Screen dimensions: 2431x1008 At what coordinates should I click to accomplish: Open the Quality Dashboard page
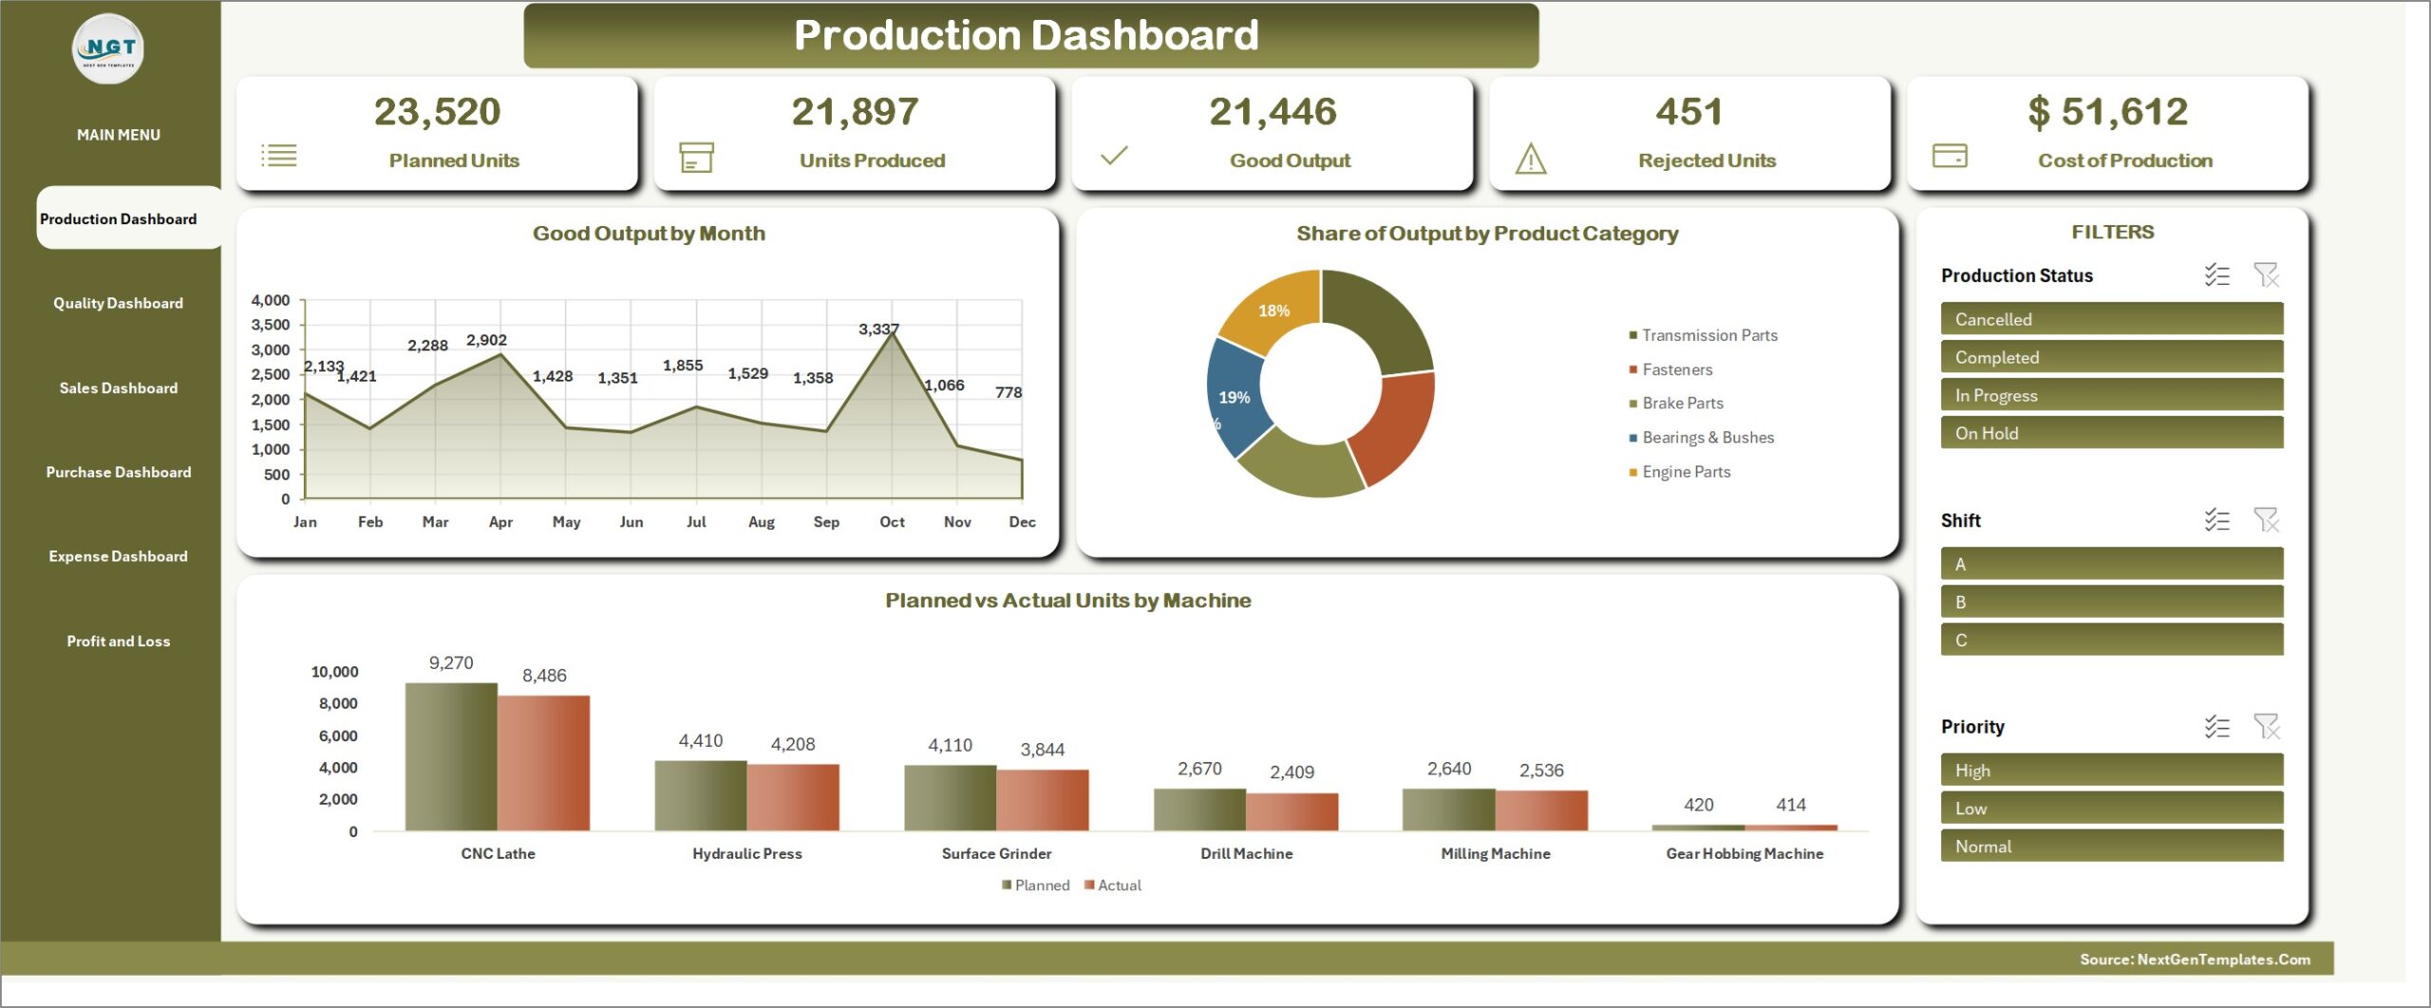point(119,303)
